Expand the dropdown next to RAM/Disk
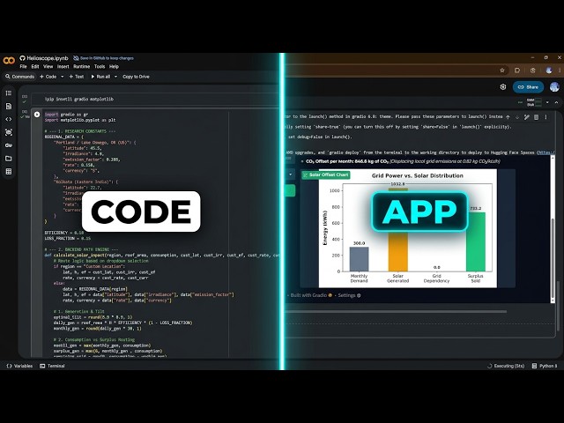The height and width of the screenshot is (423, 564). tap(547, 102)
